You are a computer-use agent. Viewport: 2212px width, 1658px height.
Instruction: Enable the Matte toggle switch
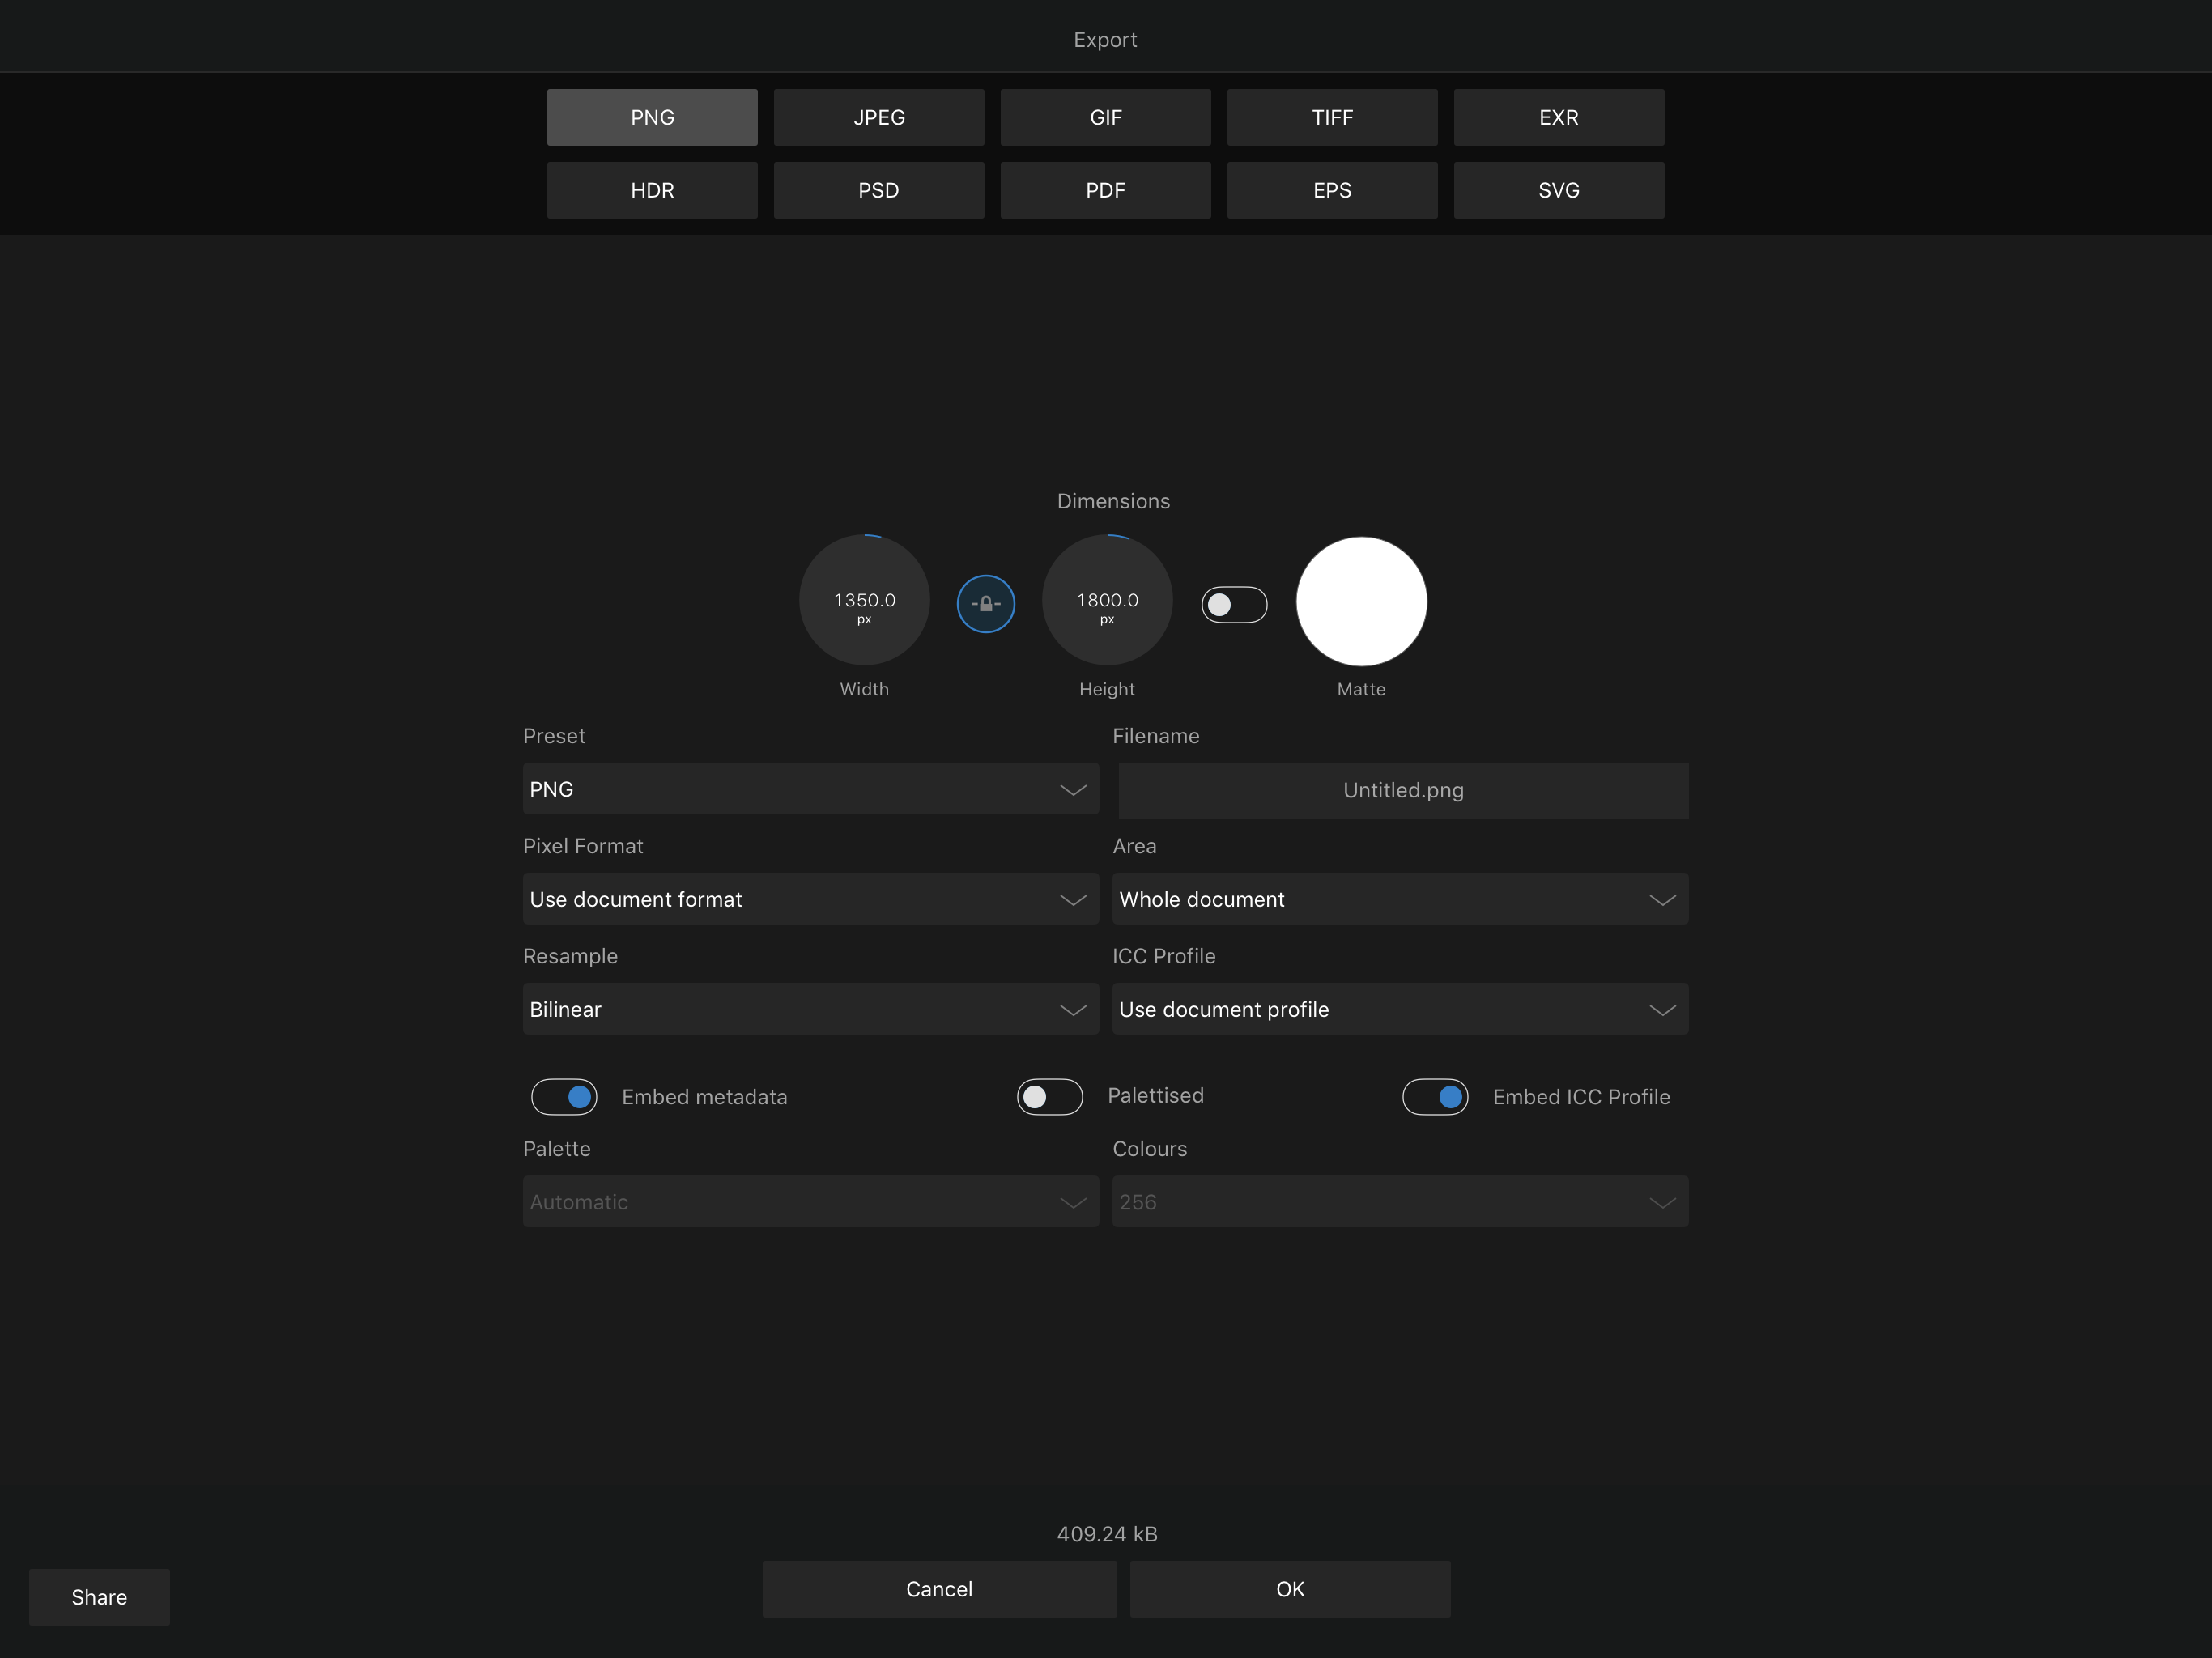pos(1234,604)
